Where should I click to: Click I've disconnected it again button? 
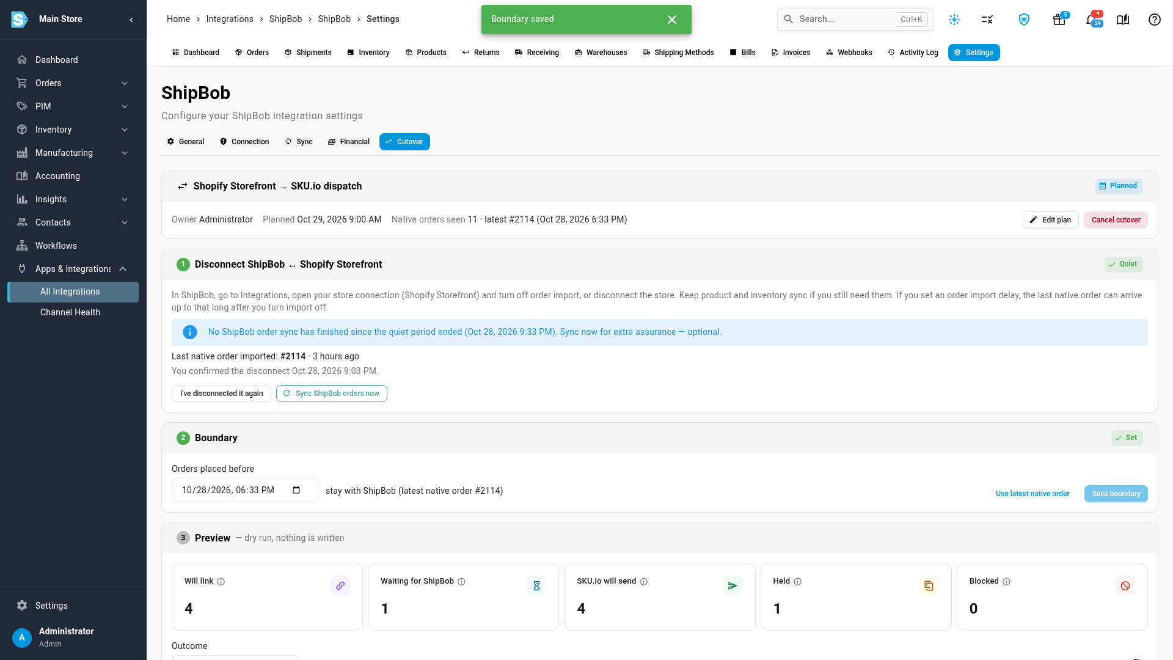click(221, 394)
